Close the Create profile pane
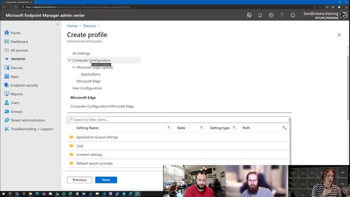Screen dimensions: 350x197 (x=339, y=35)
